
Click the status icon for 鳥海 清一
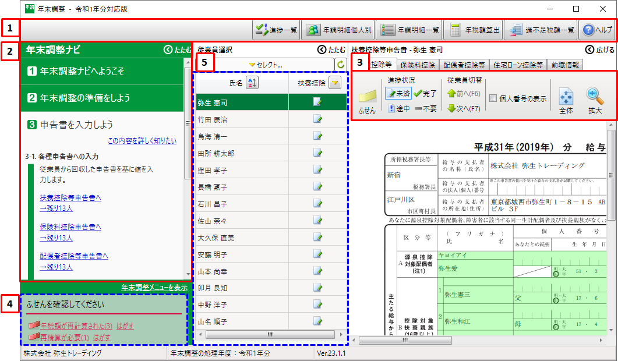coord(317,136)
